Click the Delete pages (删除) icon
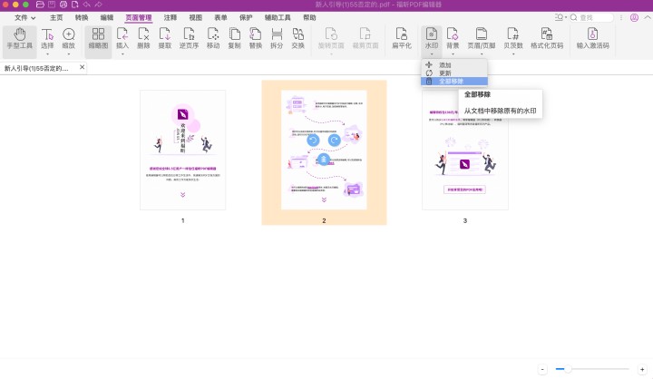The width and height of the screenshot is (653, 379). click(x=143, y=37)
